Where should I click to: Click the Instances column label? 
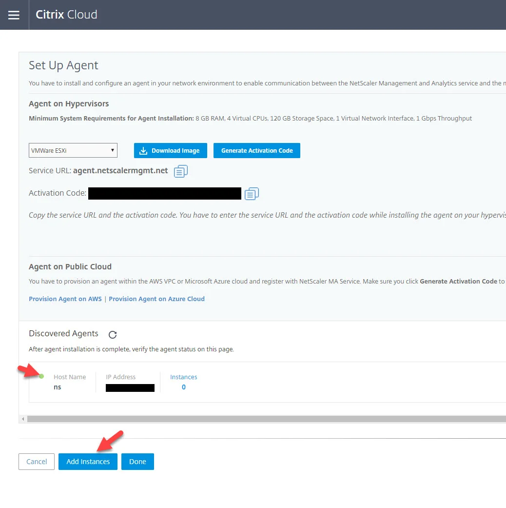coord(184,377)
